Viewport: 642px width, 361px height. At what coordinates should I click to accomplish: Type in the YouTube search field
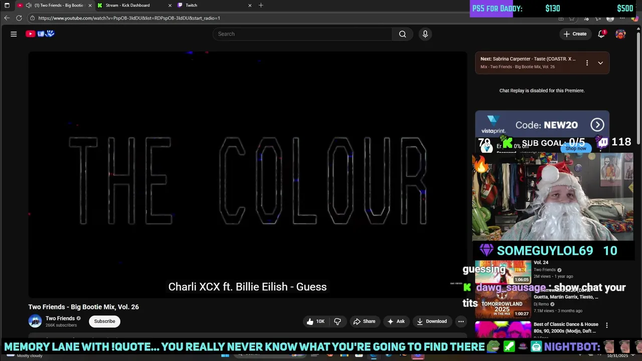tap(302, 34)
